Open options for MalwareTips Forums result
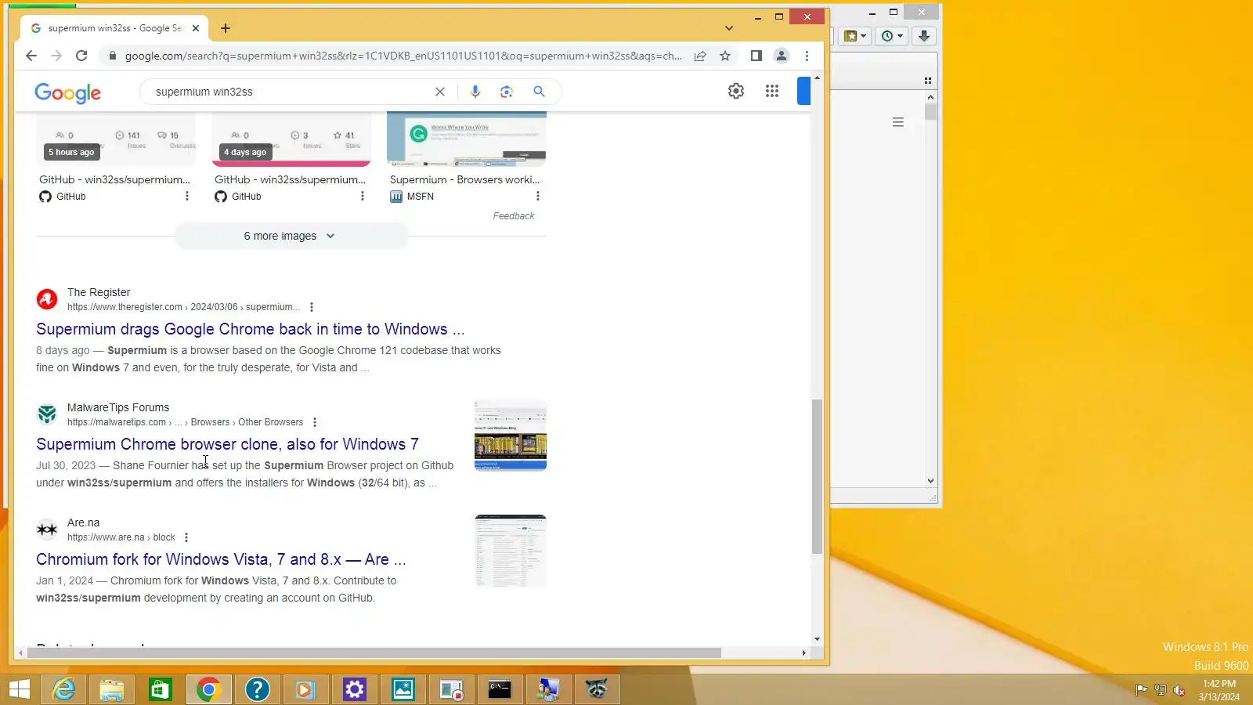Viewport: 1253px width, 705px height. click(x=315, y=422)
